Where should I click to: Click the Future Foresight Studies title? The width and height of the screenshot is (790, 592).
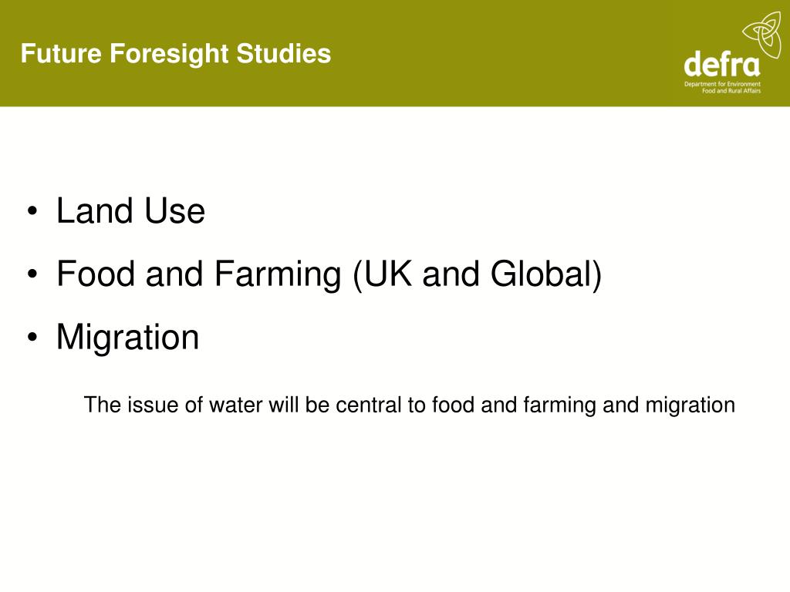tap(176, 54)
